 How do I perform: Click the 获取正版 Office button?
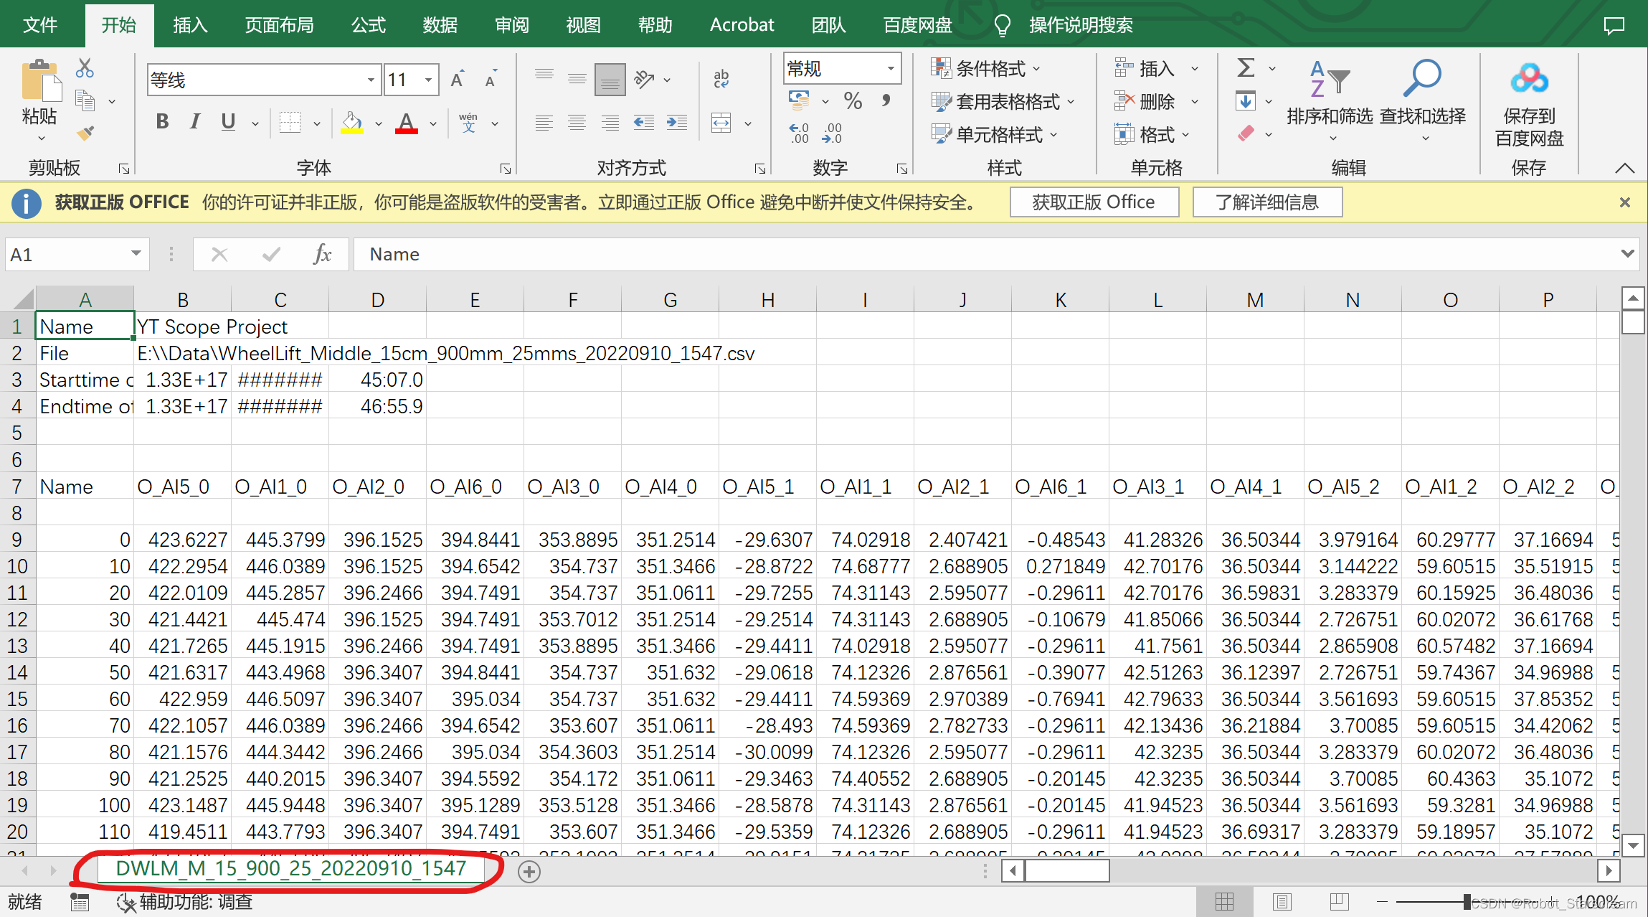(1094, 202)
